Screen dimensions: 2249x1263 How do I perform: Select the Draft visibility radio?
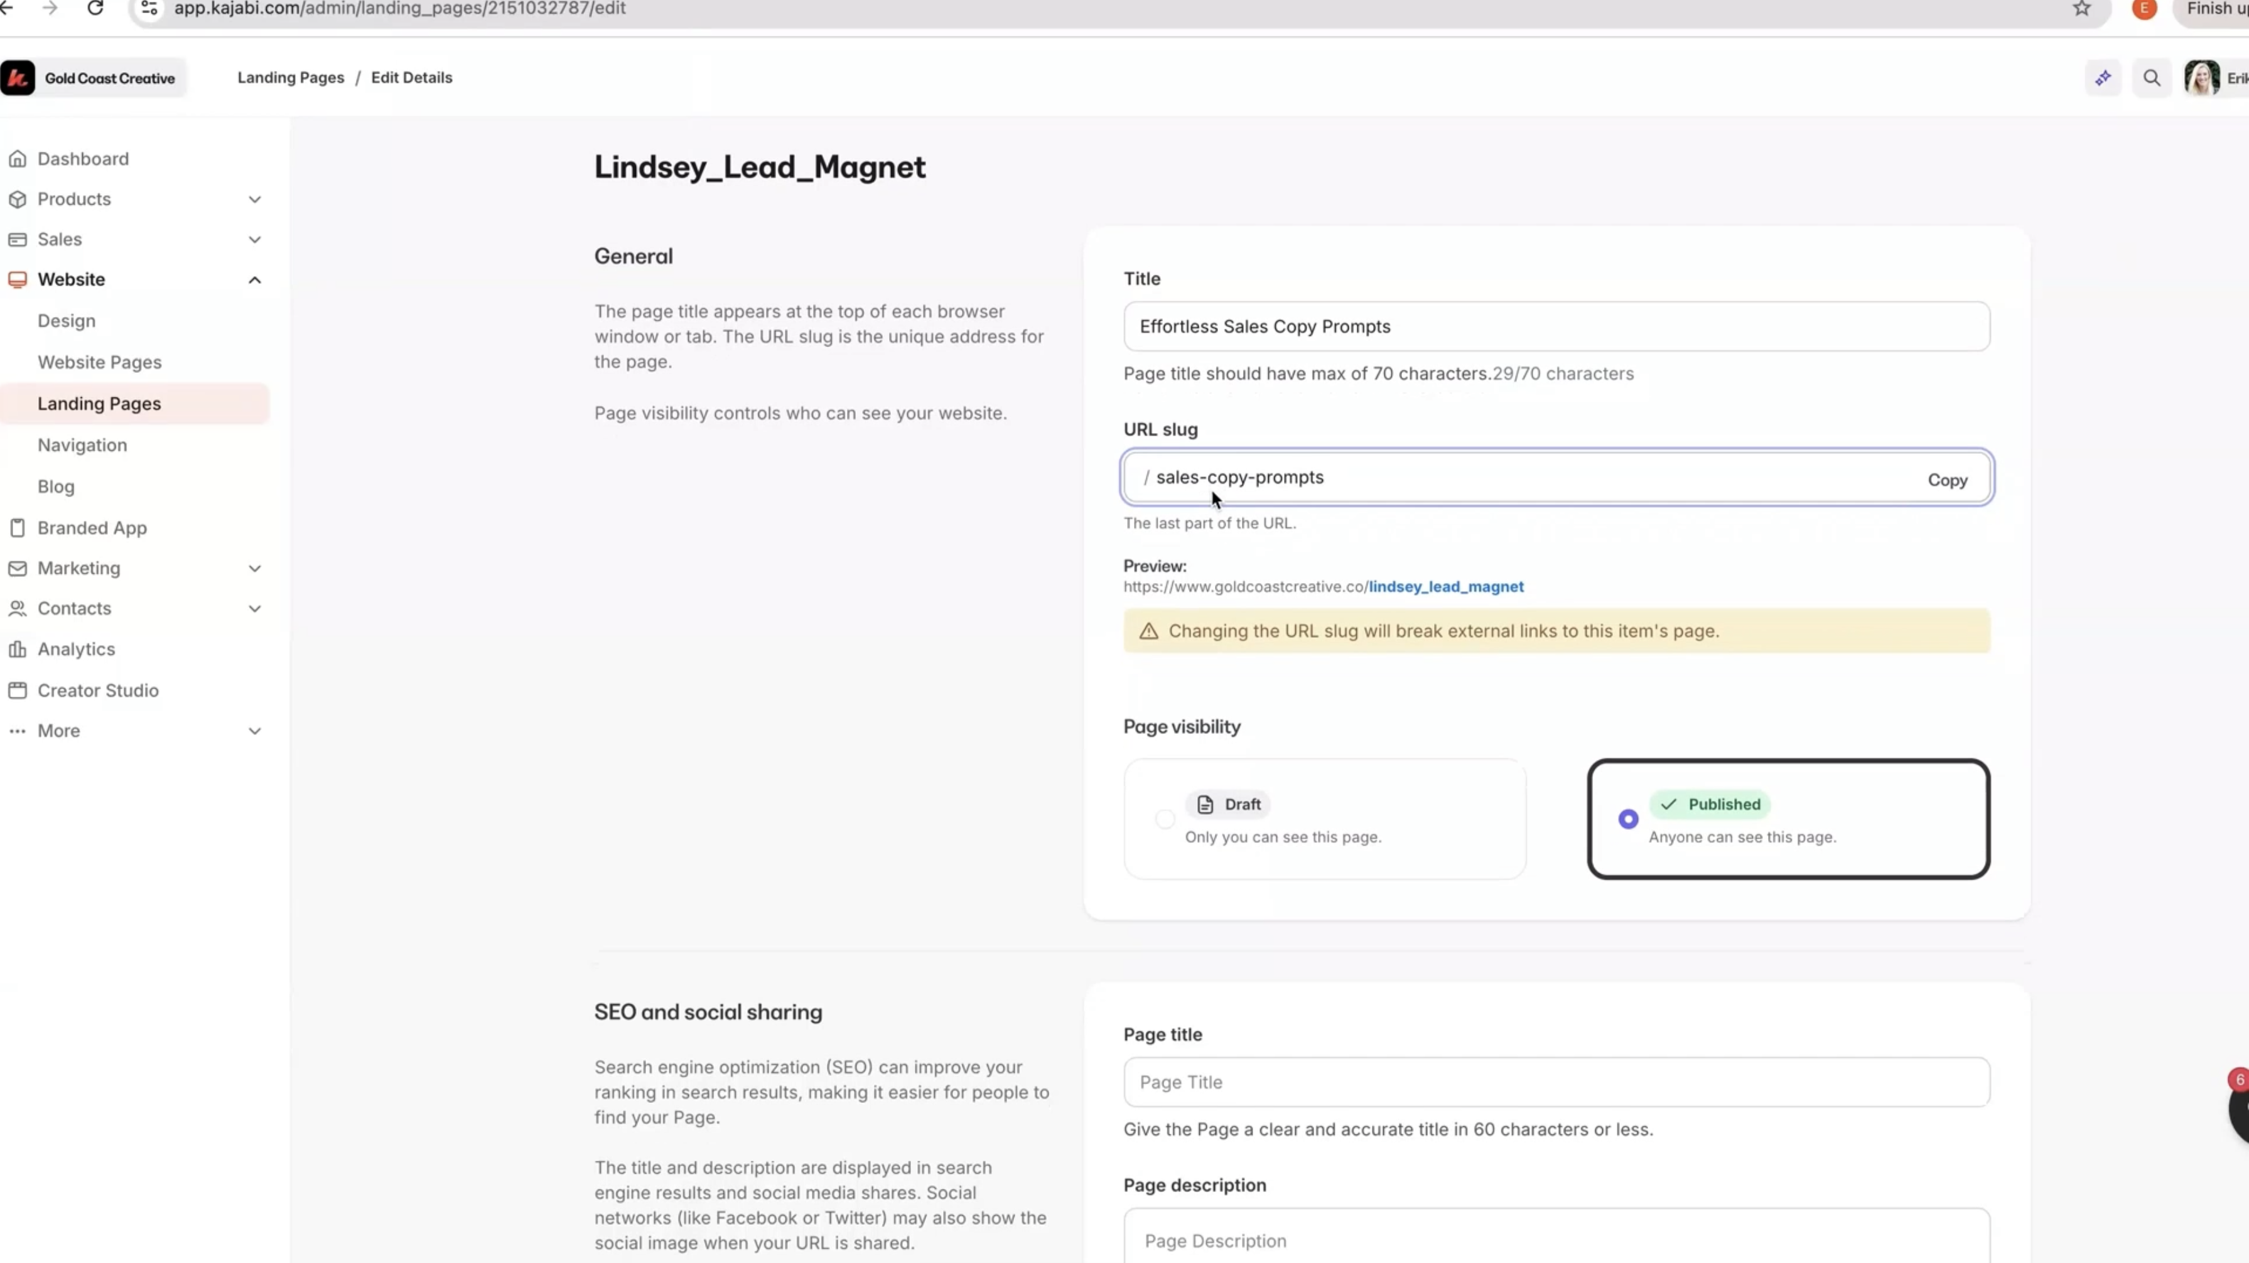(1165, 820)
